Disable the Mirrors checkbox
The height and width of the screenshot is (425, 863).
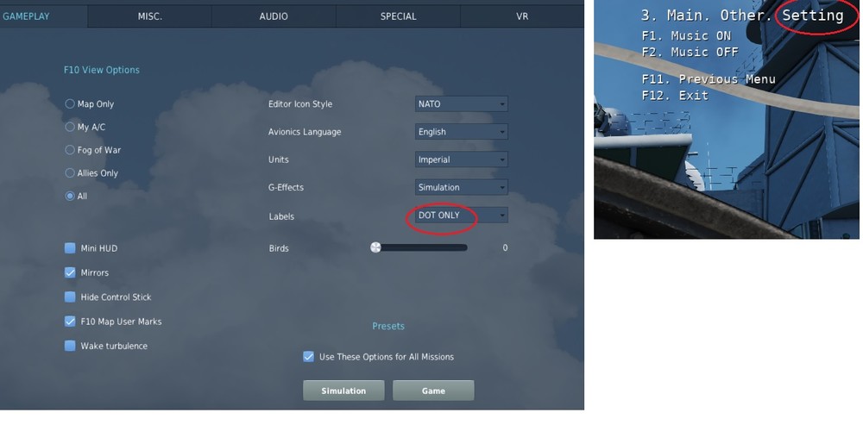tap(70, 272)
